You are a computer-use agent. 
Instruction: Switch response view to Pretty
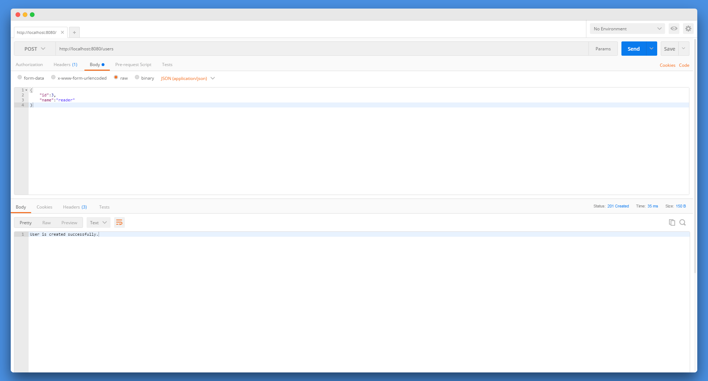[x=26, y=222]
